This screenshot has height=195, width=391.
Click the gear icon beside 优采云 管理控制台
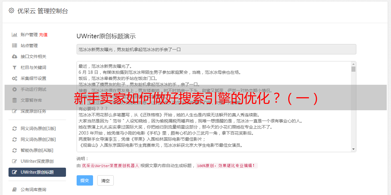[12, 11]
